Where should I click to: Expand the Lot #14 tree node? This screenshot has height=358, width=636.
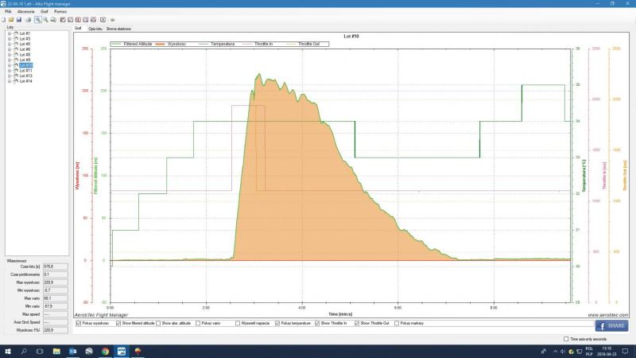click(8, 81)
